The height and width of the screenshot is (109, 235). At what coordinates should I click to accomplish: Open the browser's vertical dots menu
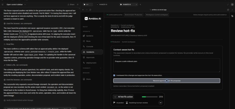(x=232, y=10)
